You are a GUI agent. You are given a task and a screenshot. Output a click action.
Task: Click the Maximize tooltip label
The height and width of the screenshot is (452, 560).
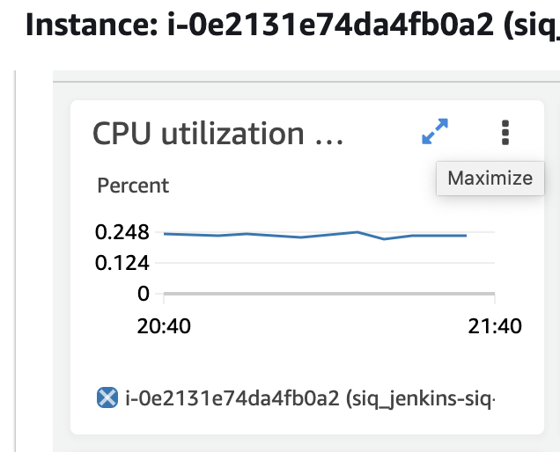point(490,178)
